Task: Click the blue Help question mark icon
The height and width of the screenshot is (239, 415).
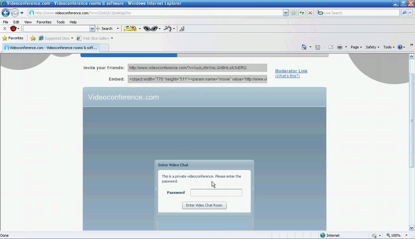Action: [400, 47]
